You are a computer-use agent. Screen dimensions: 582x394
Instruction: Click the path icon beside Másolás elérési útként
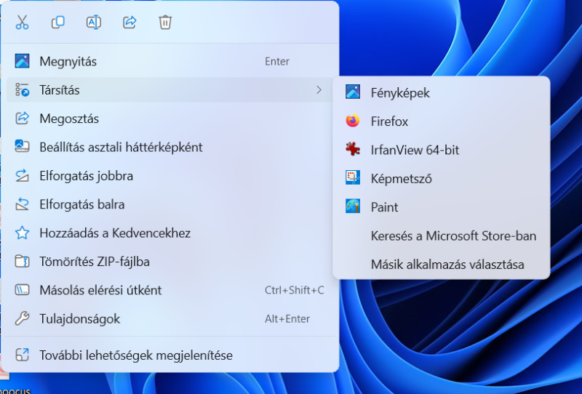pyautogui.click(x=22, y=290)
